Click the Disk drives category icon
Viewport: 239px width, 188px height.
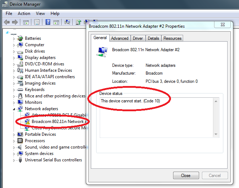(20, 52)
